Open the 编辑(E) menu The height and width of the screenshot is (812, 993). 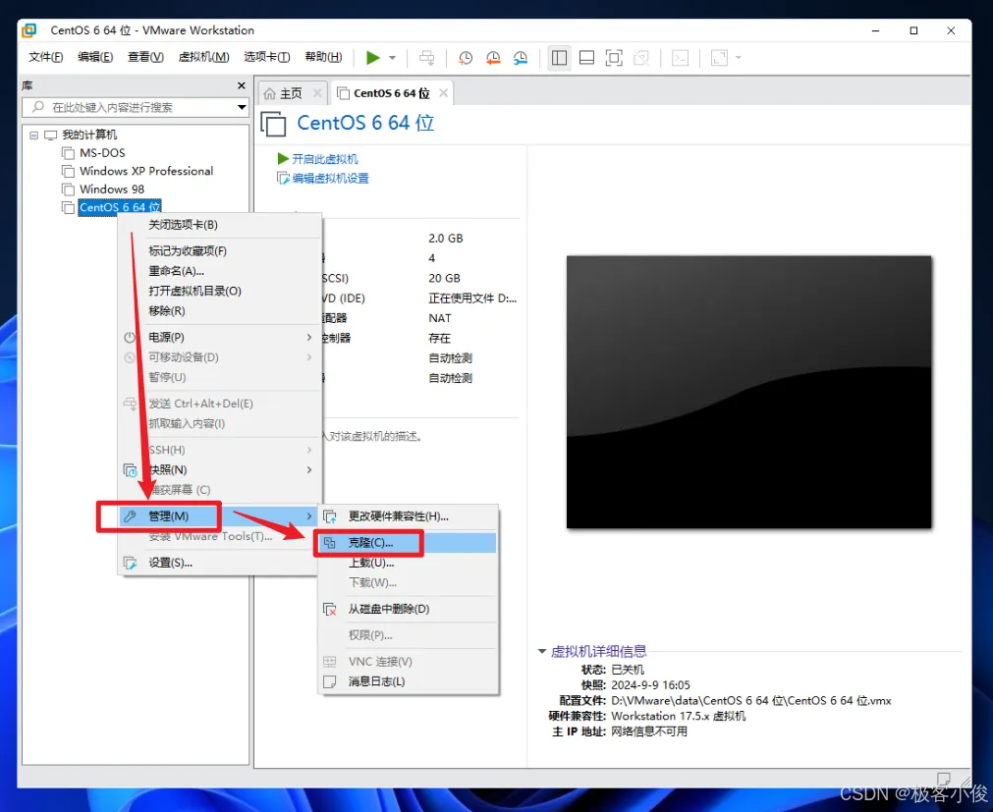(x=95, y=57)
